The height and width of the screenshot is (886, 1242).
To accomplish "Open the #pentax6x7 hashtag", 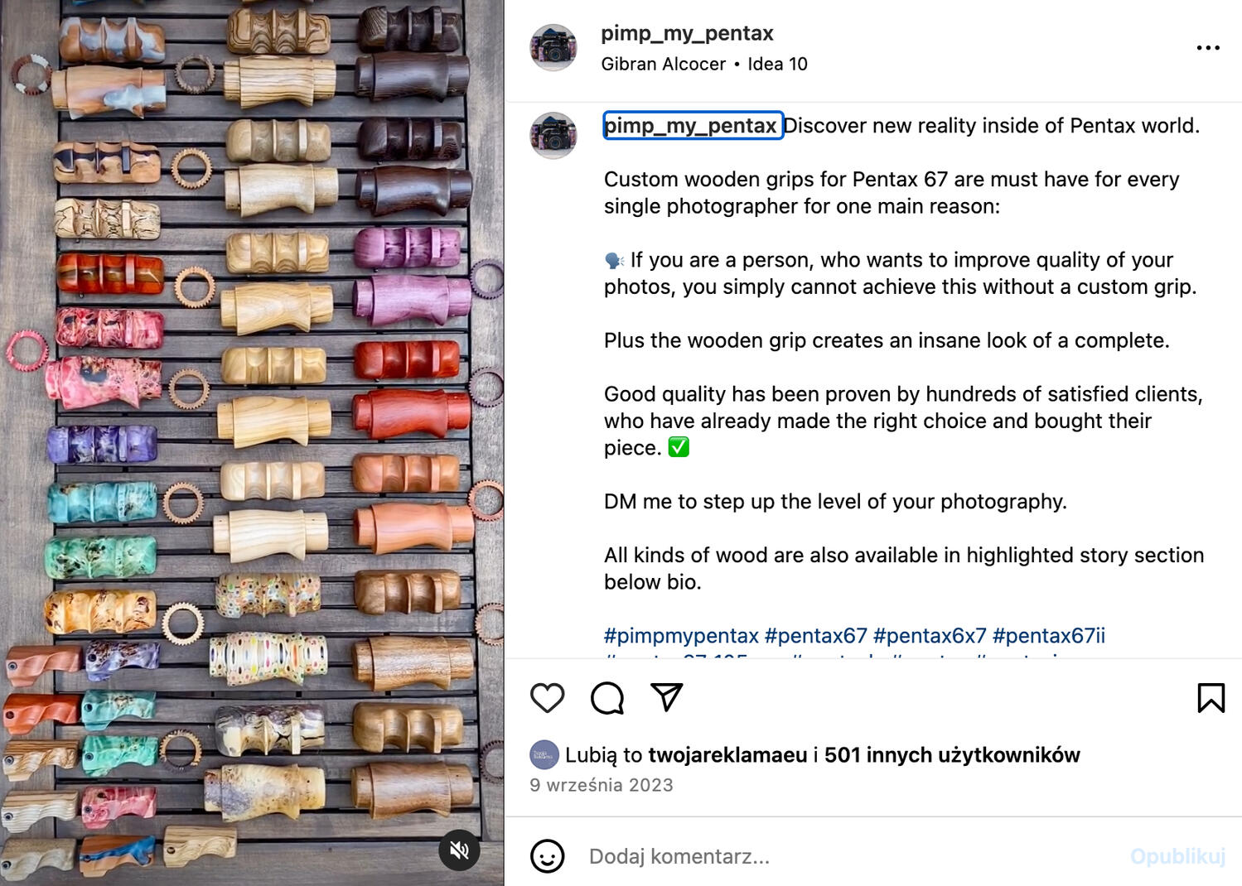I will pyautogui.click(x=930, y=636).
